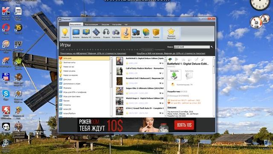This screenshot has width=273, height=154.
Task: Click the PokerDom banner advertisement
Action: 136,125
